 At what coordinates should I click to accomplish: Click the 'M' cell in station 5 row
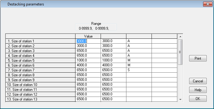tap(139, 60)
